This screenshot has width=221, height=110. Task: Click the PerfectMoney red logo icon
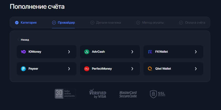tap(87, 69)
